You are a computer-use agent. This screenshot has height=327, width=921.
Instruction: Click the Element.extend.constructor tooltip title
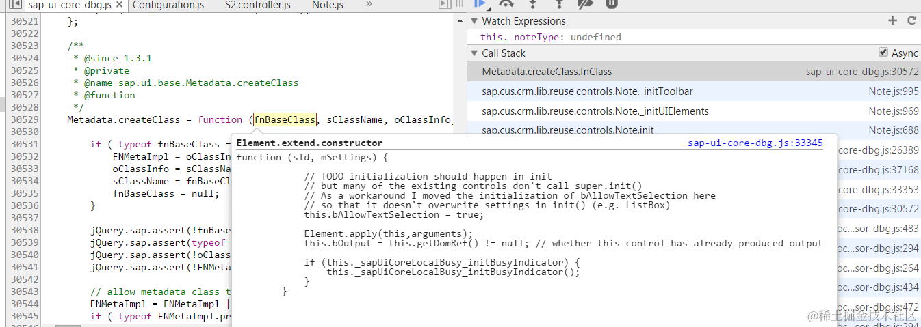(309, 143)
